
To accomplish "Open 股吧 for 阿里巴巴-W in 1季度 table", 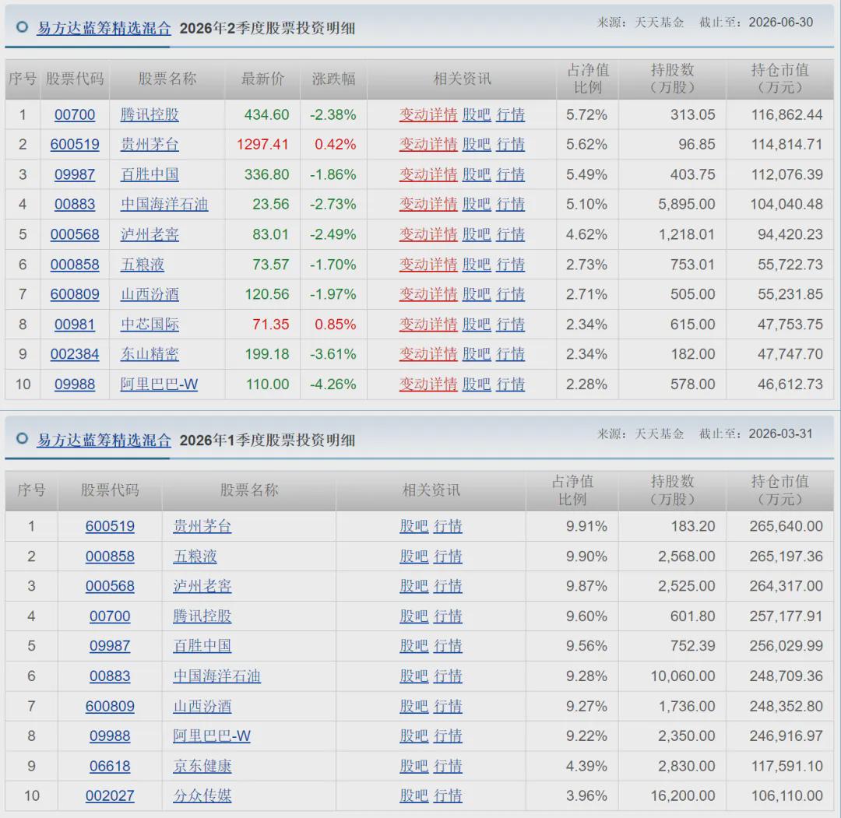I will 413,736.
